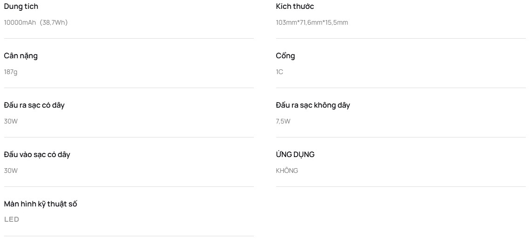The image size is (530, 240).
Task: Select the 30W value under Đầu ra sạc có dây
Action: point(11,121)
